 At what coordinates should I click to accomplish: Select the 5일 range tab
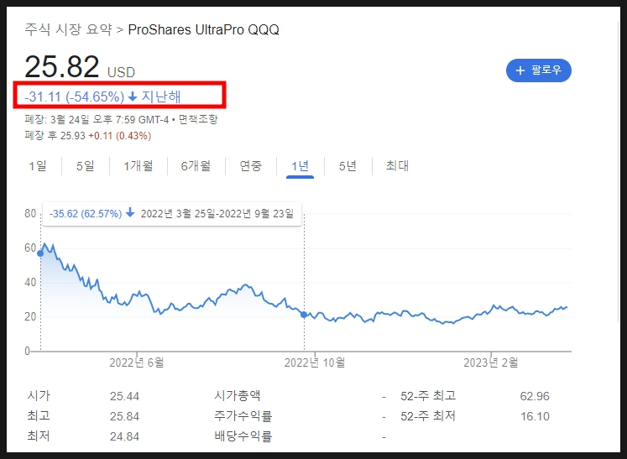86,165
